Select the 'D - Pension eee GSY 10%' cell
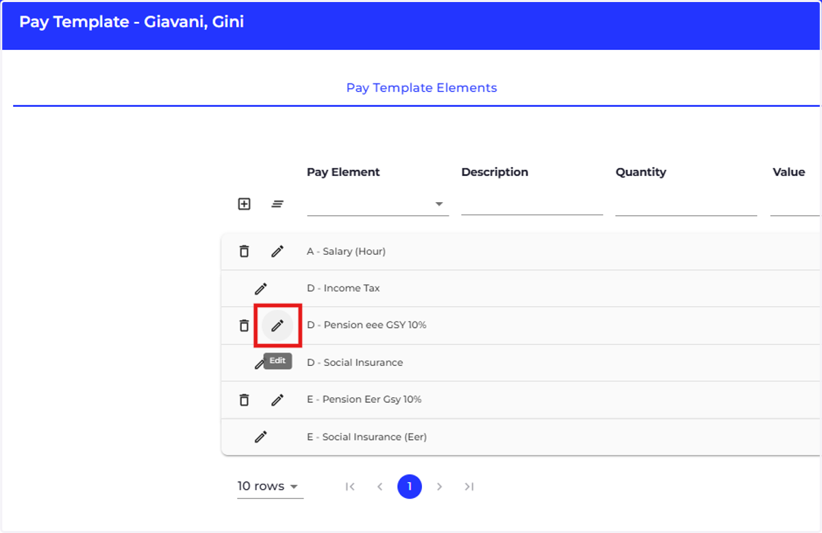This screenshot has width=822, height=533. click(x=366, y=325)
